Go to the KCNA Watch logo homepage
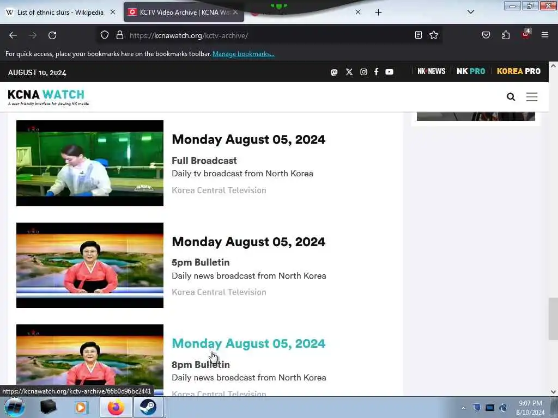This screenshot has height=418, width=558. click(x=48, y=97)
